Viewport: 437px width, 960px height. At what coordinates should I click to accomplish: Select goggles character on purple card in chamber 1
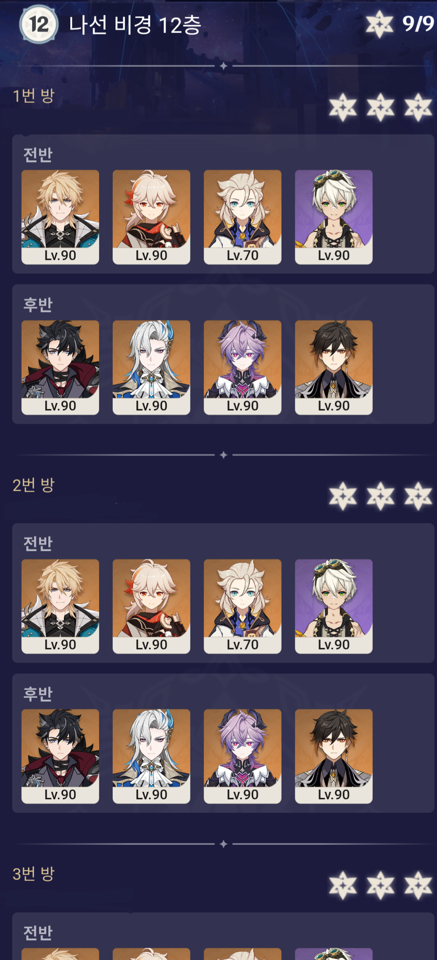point(334,217)
